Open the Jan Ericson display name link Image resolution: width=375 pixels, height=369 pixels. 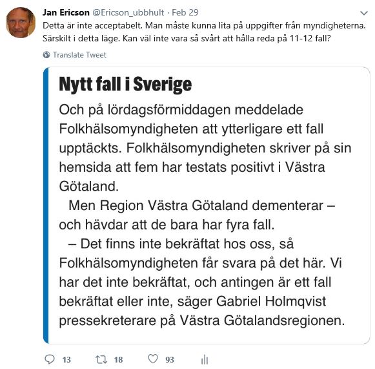click(x=66, y=12)
